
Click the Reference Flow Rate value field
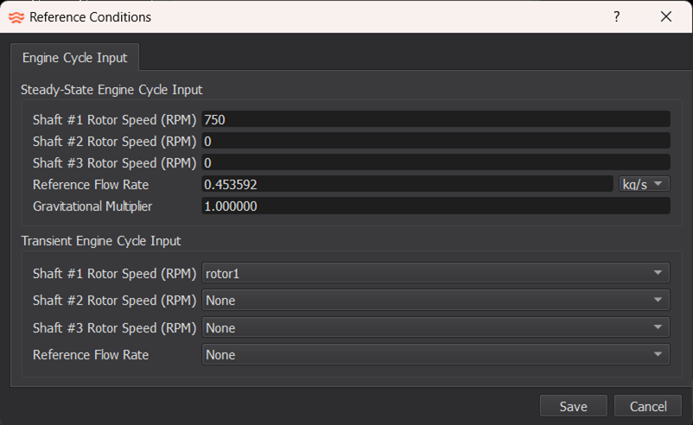(406, 184)
